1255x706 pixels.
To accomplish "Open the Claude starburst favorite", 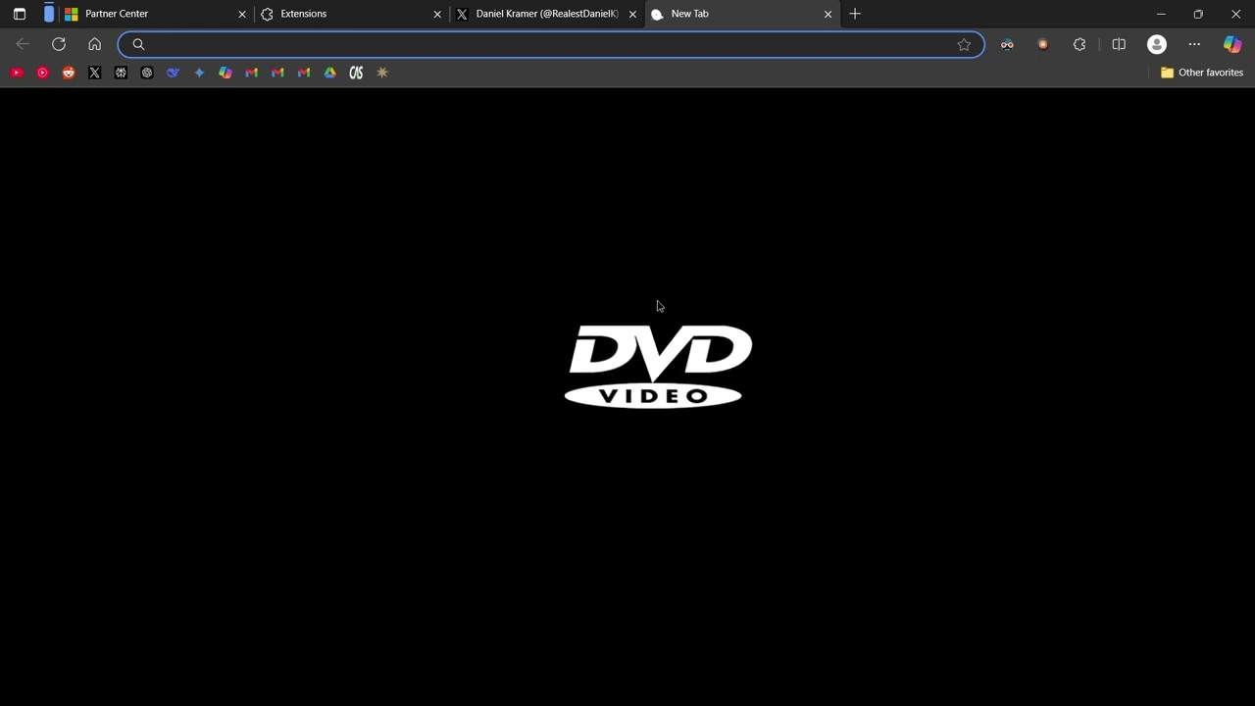I will tap(382, 73).
